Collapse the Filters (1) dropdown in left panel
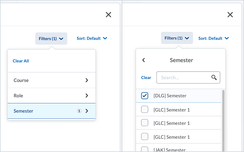 coord(51,39)
